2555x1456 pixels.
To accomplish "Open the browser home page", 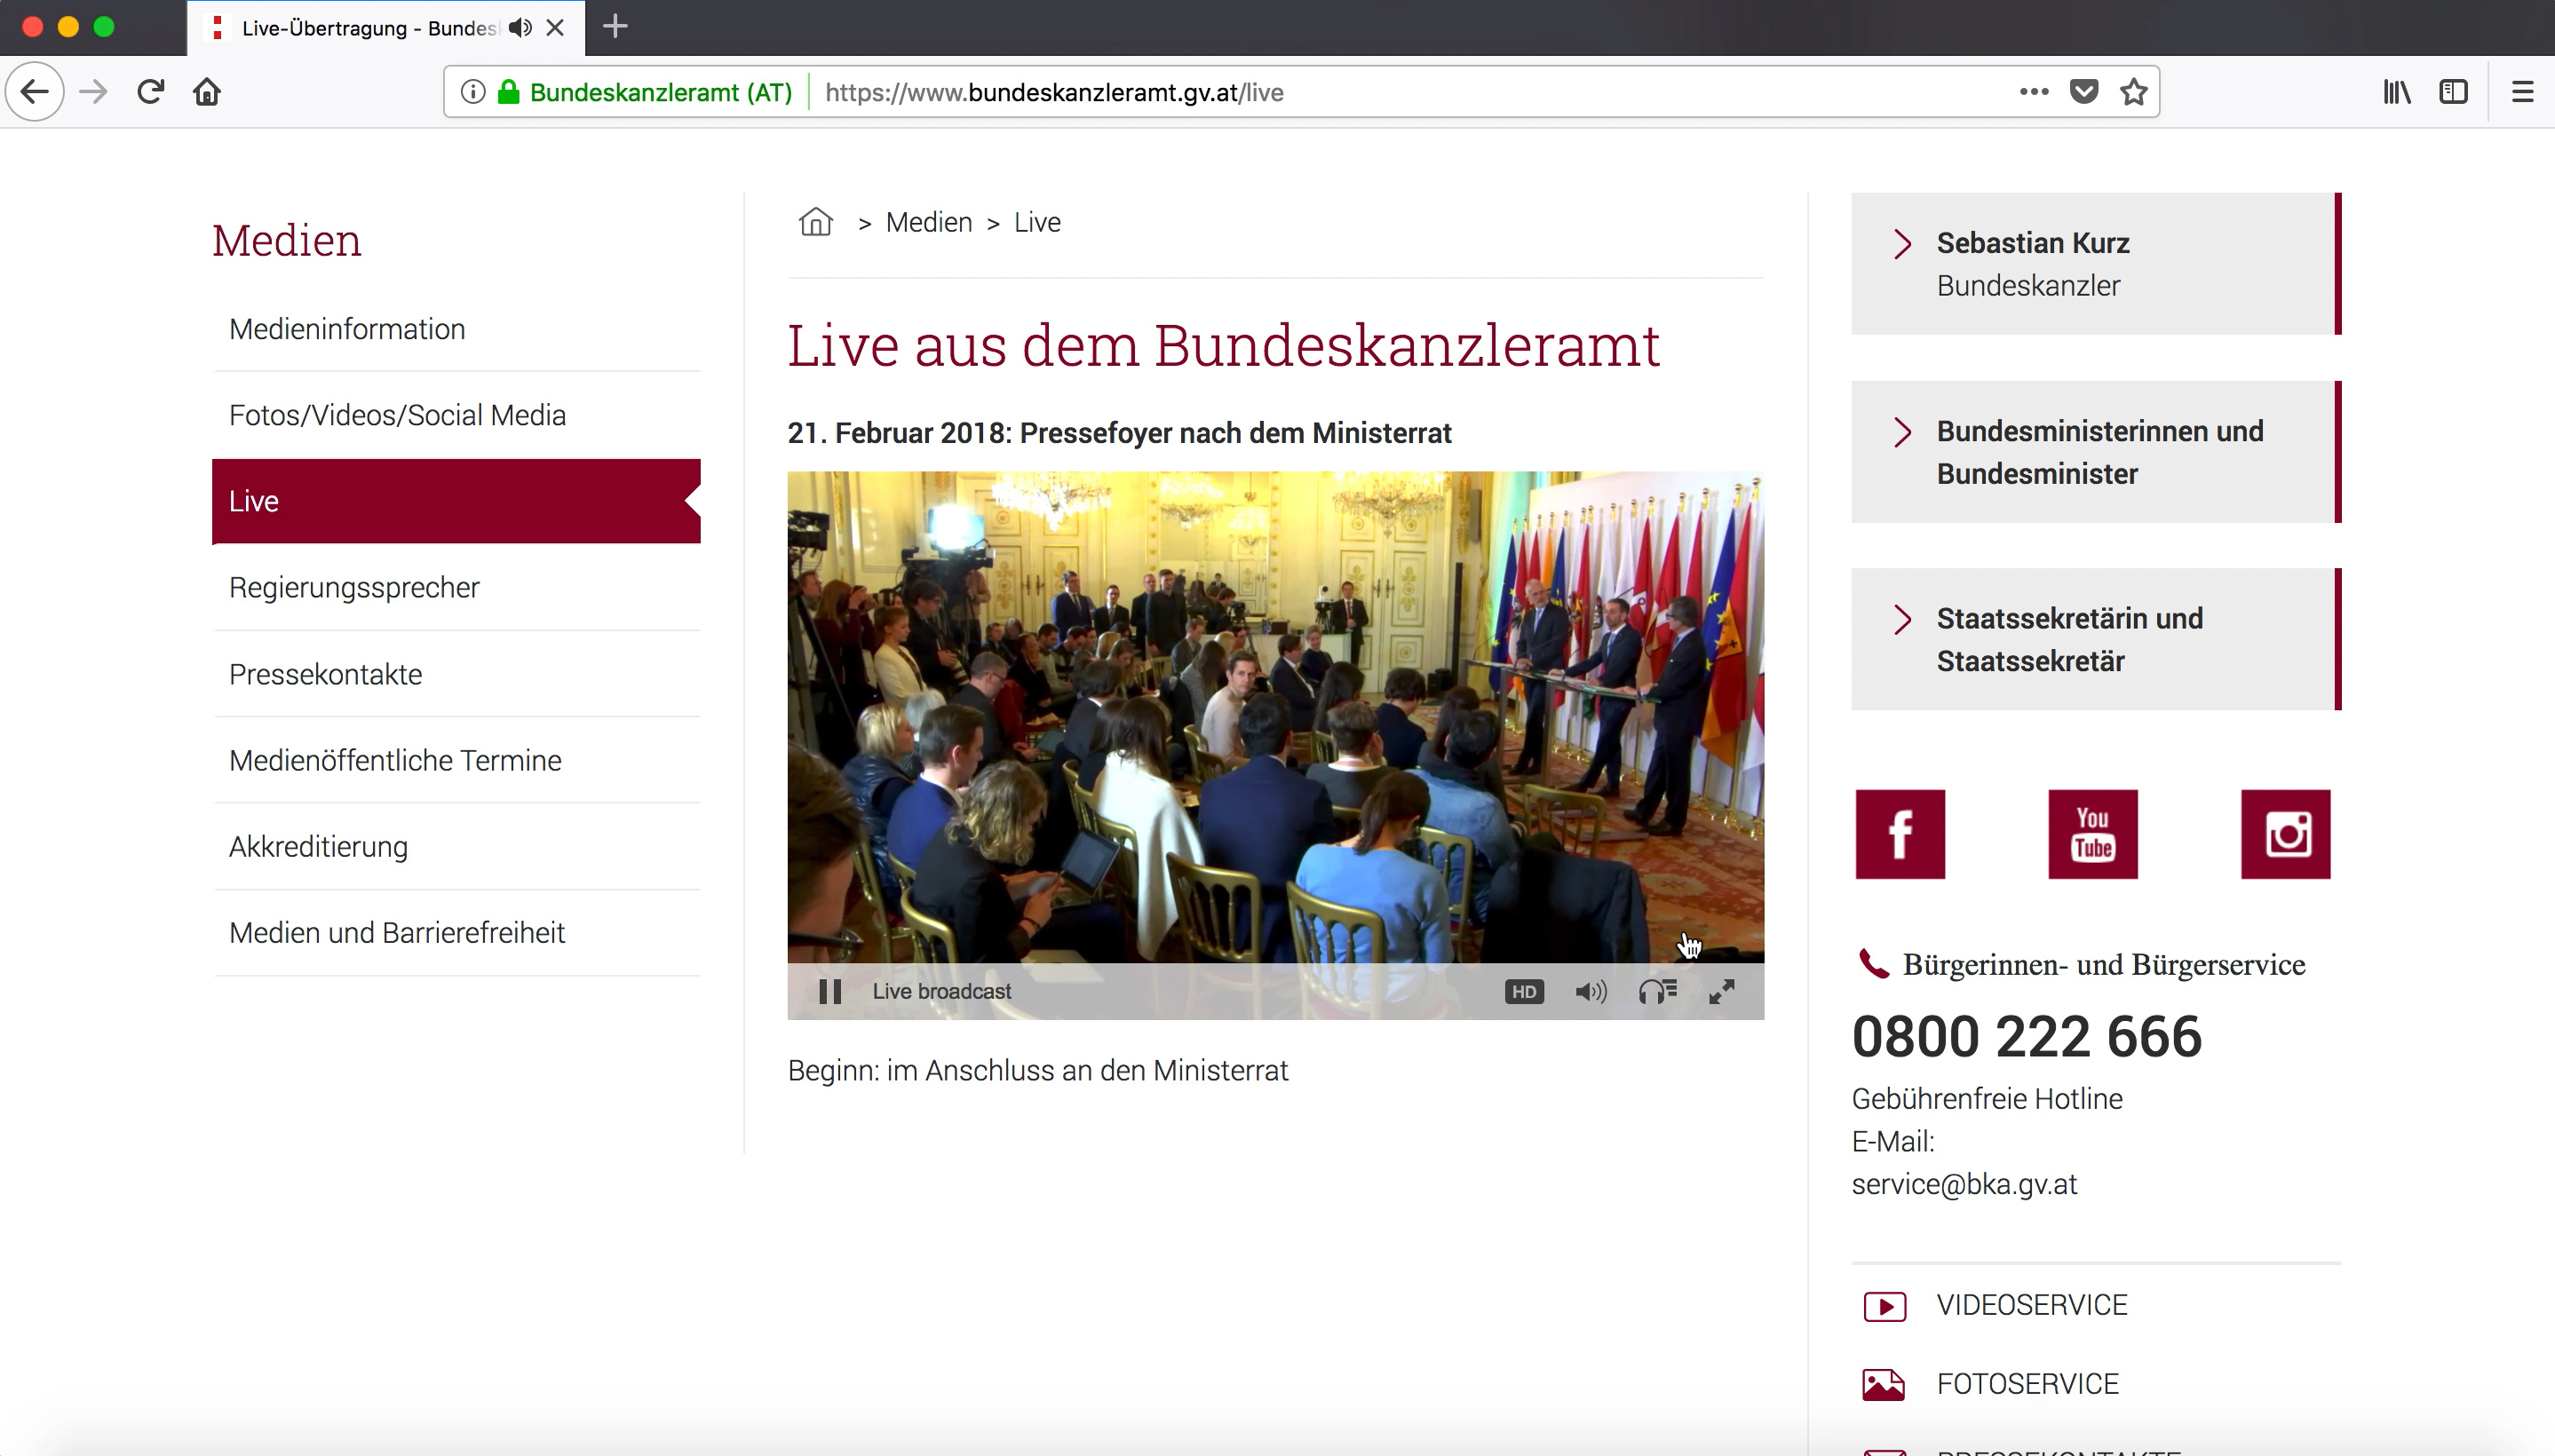I will pos(207,92).
